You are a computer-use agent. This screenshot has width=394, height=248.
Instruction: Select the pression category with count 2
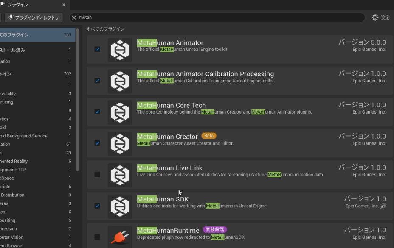(x=38, y=228)
